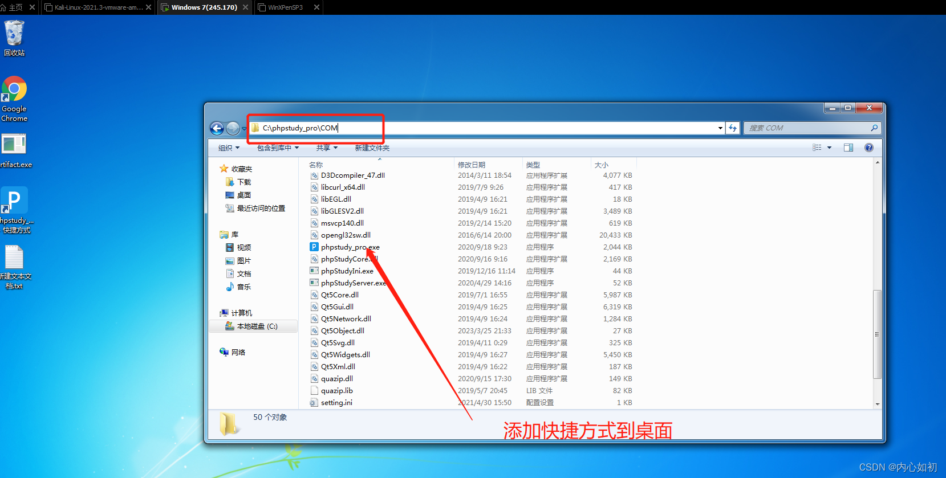Close the WinXPenSP3 tab

coord(316,7)
